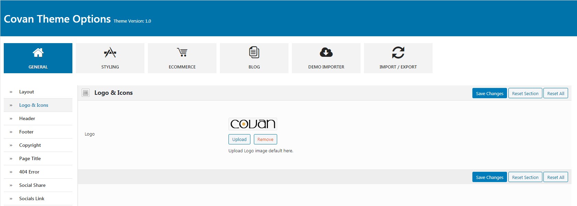Image resolution: width=577 pixels, height=206 pixels.
Task: Click the arrow bullet beside 404 Error
Action: [x=11, y=172]
